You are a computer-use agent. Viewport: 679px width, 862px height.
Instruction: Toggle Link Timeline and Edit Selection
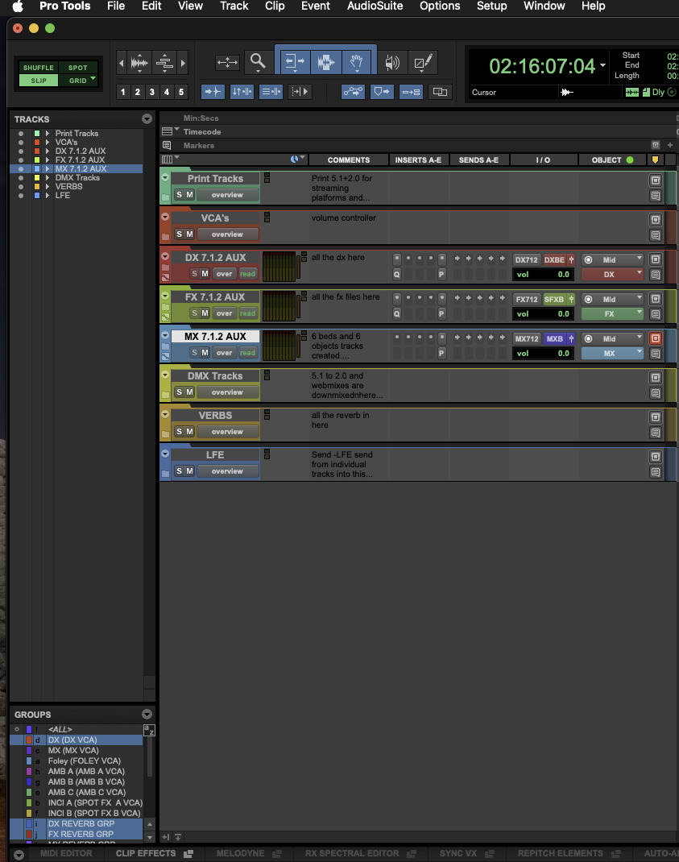(242, 92)
